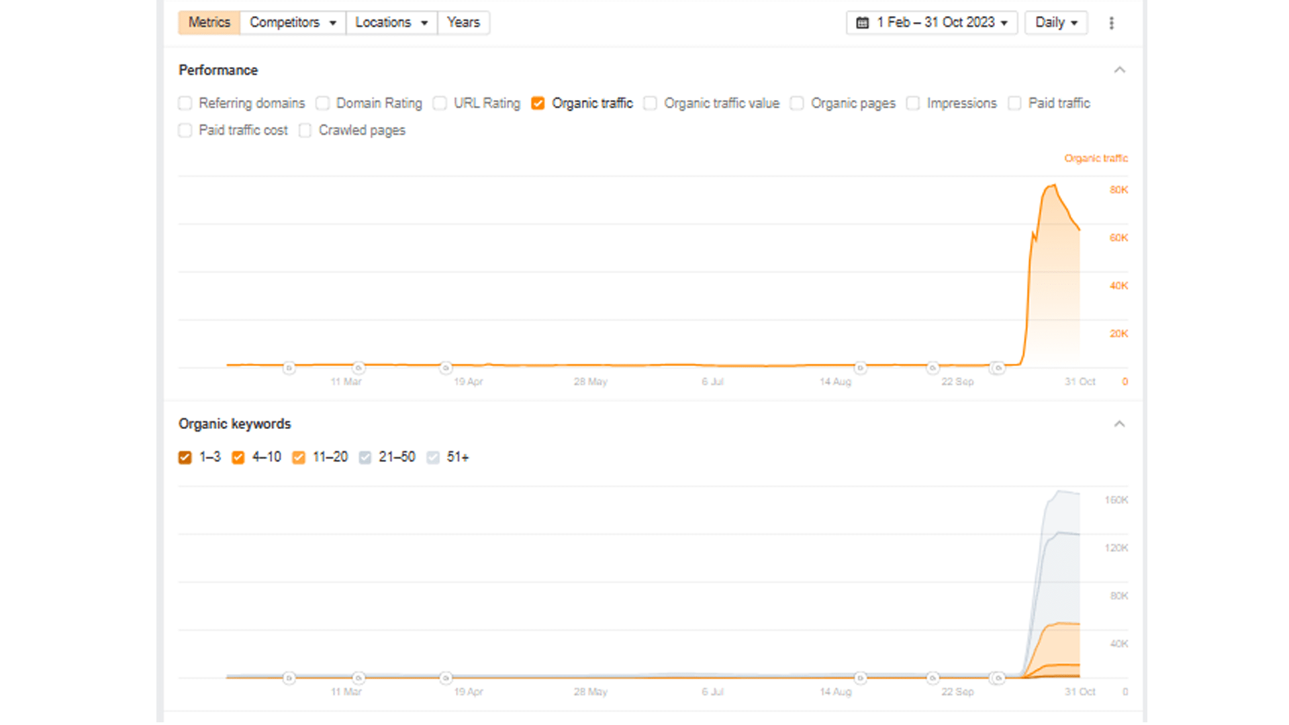Viewport: 1289px width, 725px height.
Task: Enable the Crawled pages checkbox
Action: pyautogui.click(x=305, y=130)
